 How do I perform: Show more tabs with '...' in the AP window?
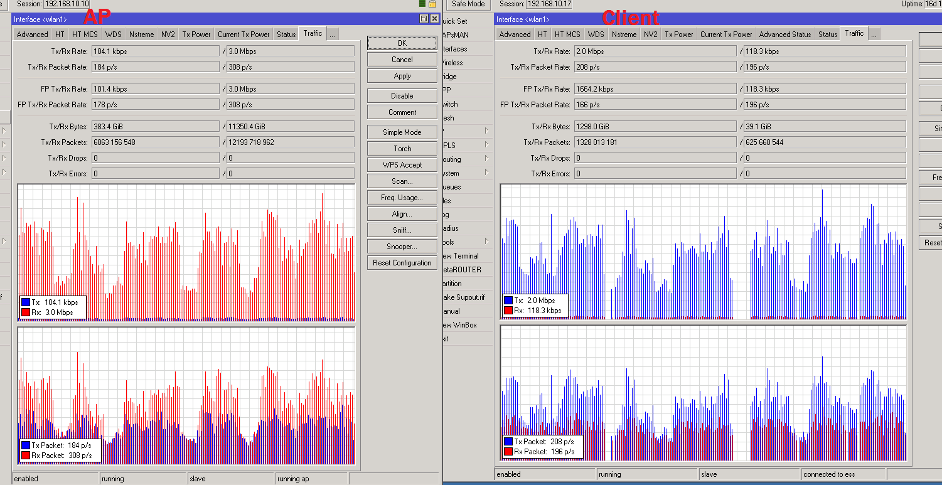[332, 34]
